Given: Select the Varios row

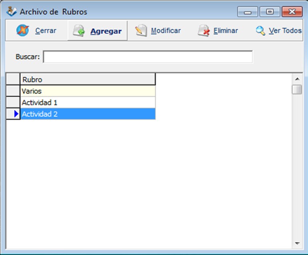Looking at the screenshot, I should [88, 91].
